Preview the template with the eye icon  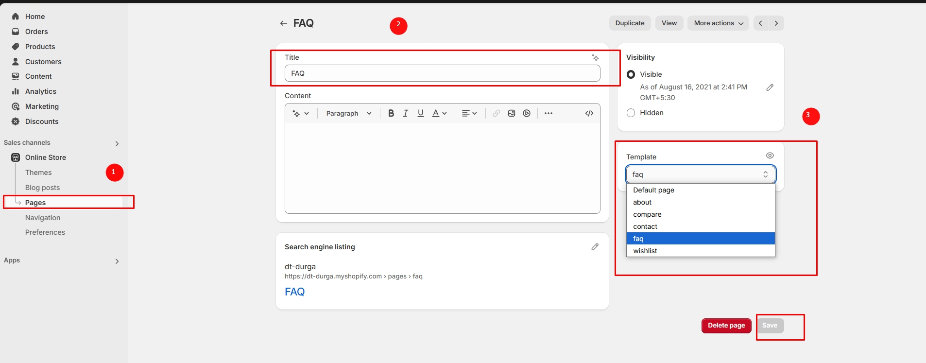(770, 156)
